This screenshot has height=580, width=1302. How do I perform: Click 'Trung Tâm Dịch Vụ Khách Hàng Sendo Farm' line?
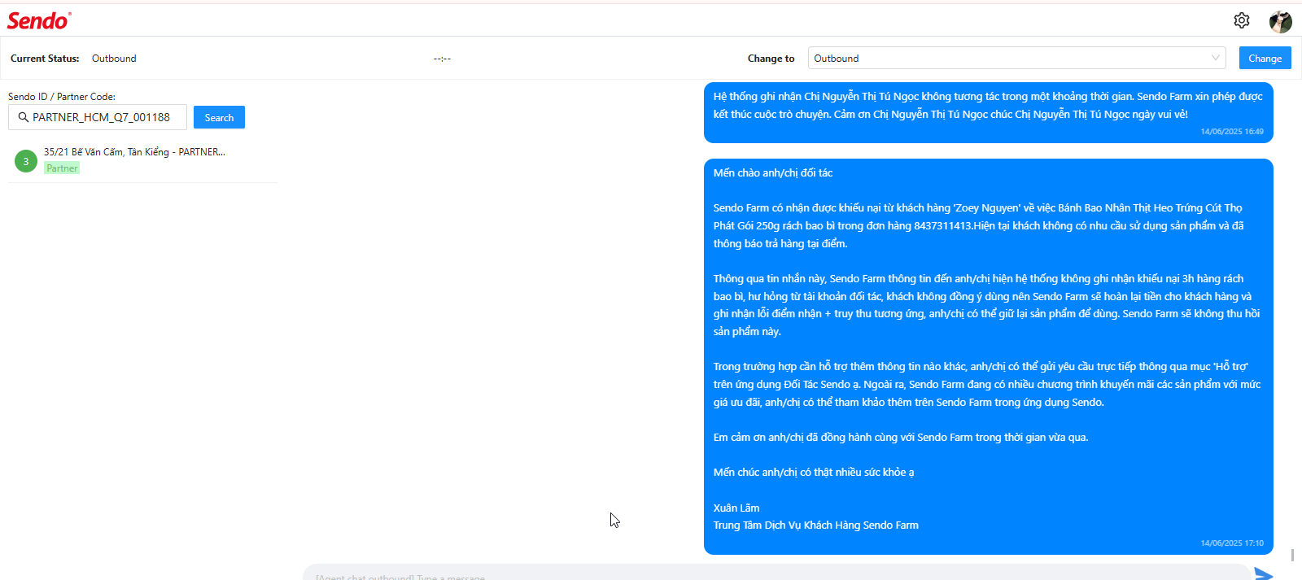pos(816,525)
